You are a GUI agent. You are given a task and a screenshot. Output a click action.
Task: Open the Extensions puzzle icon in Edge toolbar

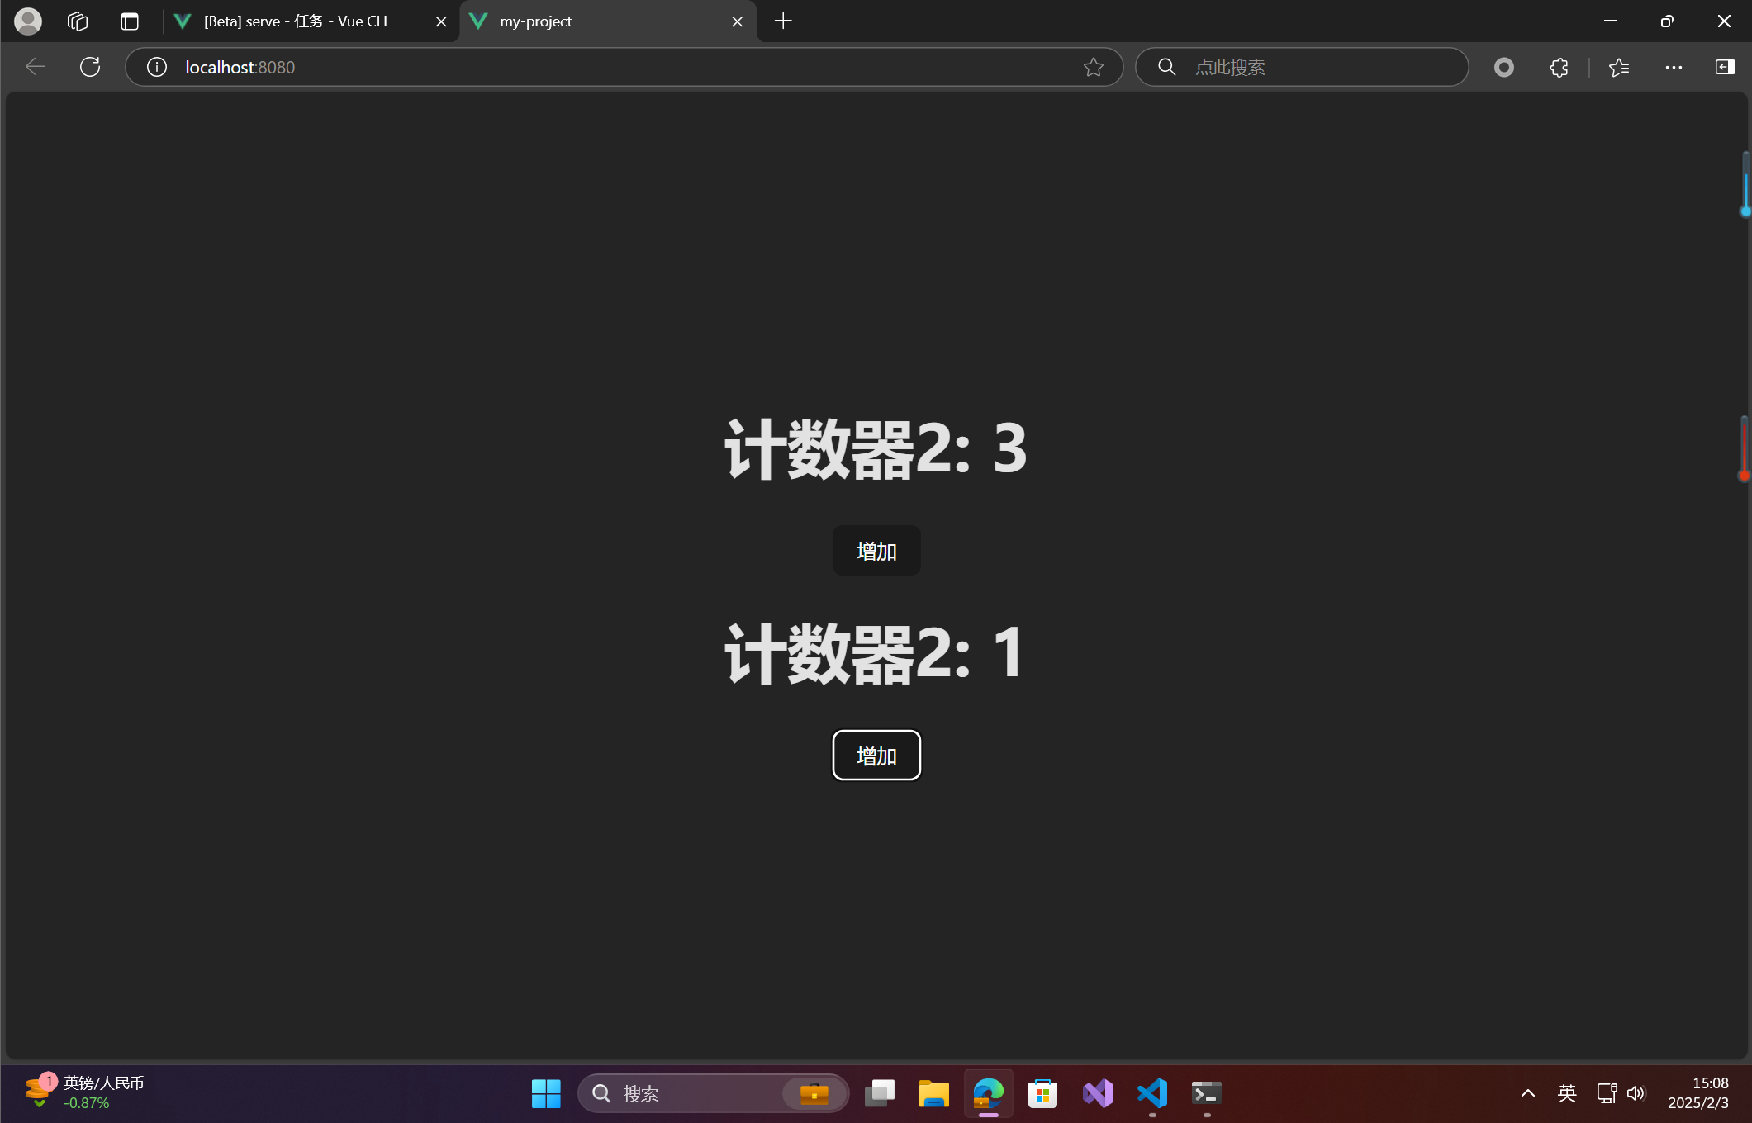point(1559,67)
